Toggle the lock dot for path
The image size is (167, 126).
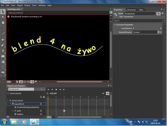coord(44,111)
